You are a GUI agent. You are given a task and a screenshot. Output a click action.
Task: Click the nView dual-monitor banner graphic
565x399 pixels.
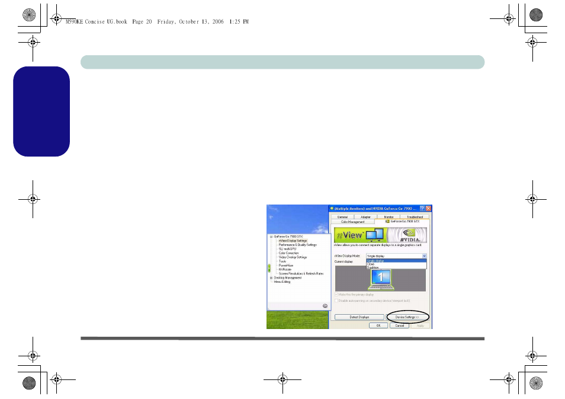coord(358,234)
